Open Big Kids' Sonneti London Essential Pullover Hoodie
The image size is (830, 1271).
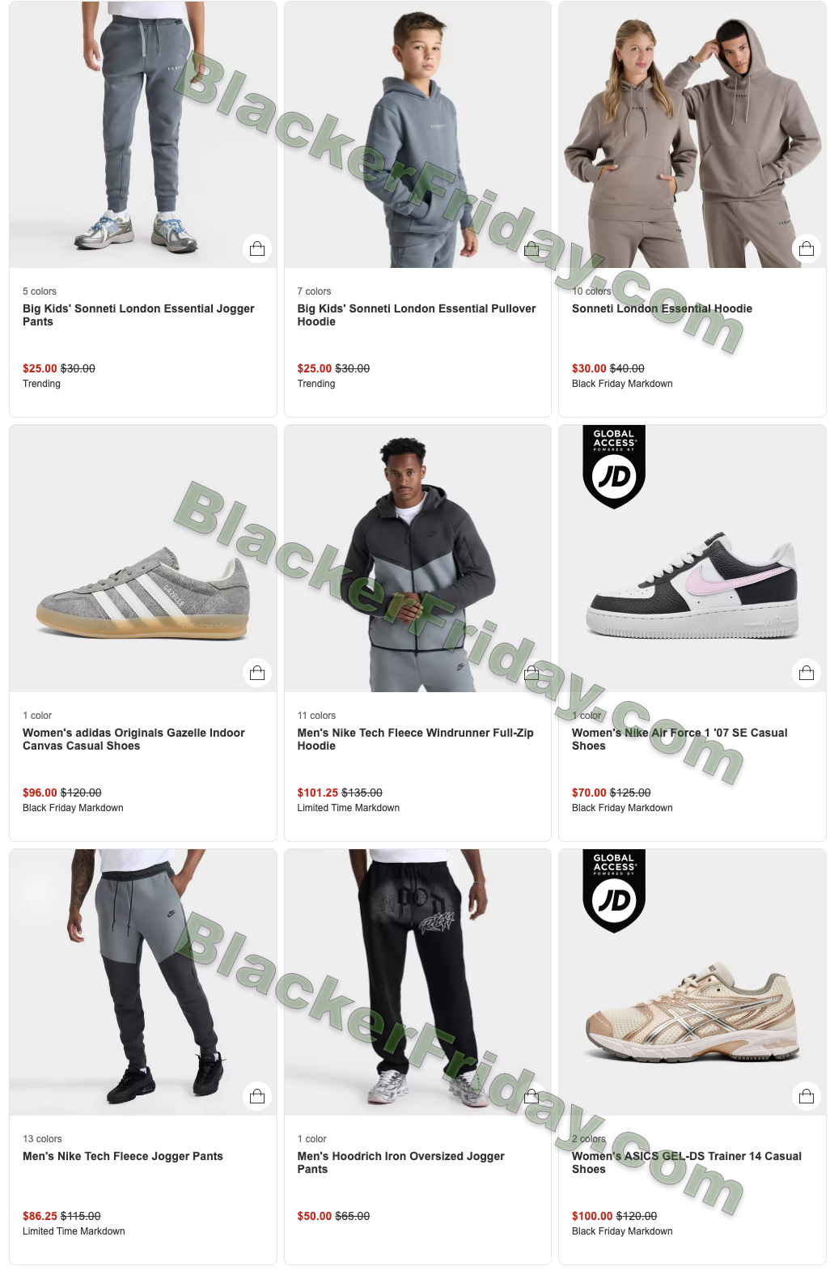(417, 315)
